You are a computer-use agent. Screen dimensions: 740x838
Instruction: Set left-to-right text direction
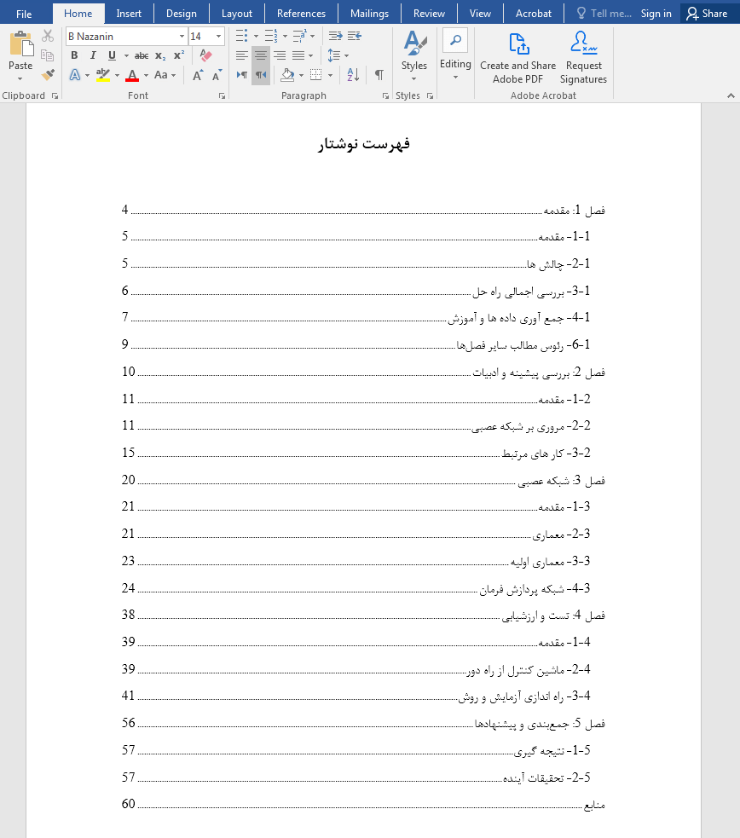(x=242, y=75)
